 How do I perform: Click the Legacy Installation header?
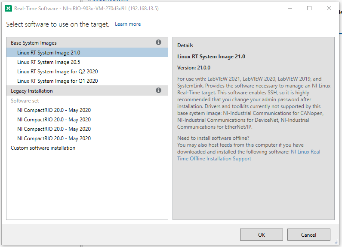click(87, 90)
